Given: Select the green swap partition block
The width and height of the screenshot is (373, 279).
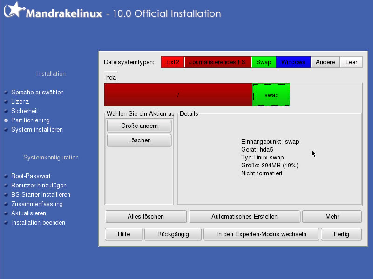Looking at the screenshot, I should [x=271, y=95].
